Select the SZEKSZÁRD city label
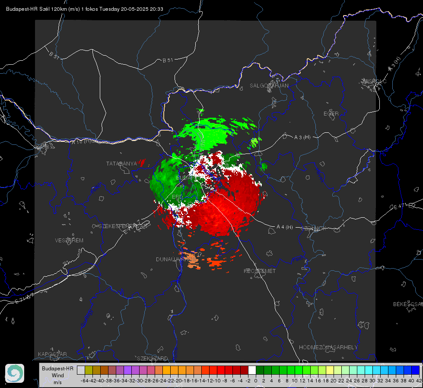 (153, 358)
